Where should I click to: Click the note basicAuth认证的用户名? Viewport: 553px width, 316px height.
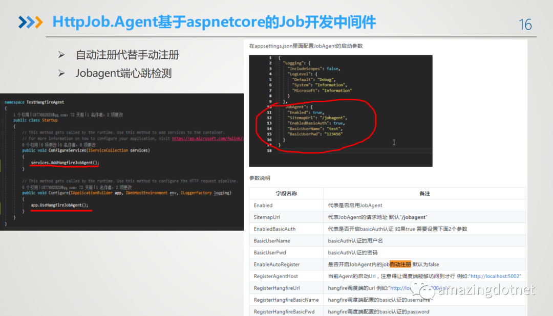coord(355,241)
